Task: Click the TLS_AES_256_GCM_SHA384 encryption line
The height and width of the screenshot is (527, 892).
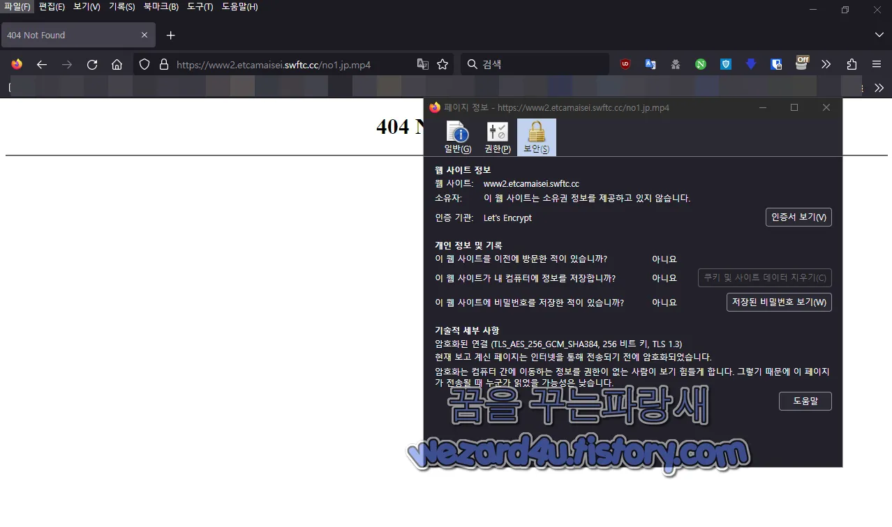Action: (x=558, y=344)
